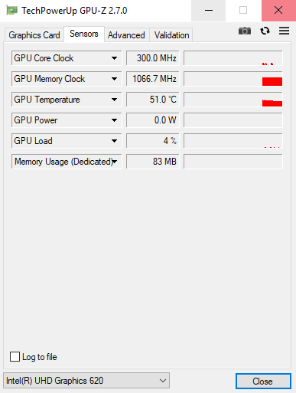Minimize the GPU-Z window

point(209,11)
